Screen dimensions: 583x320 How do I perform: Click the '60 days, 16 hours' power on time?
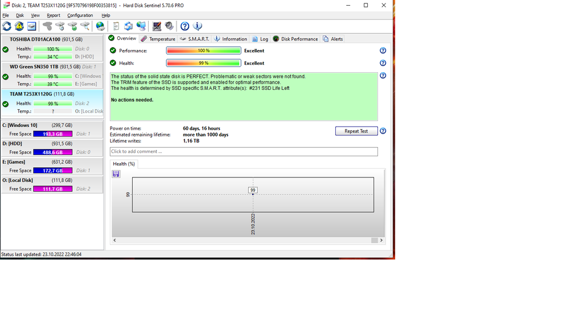pyautogui.click(x=202, y=128)
